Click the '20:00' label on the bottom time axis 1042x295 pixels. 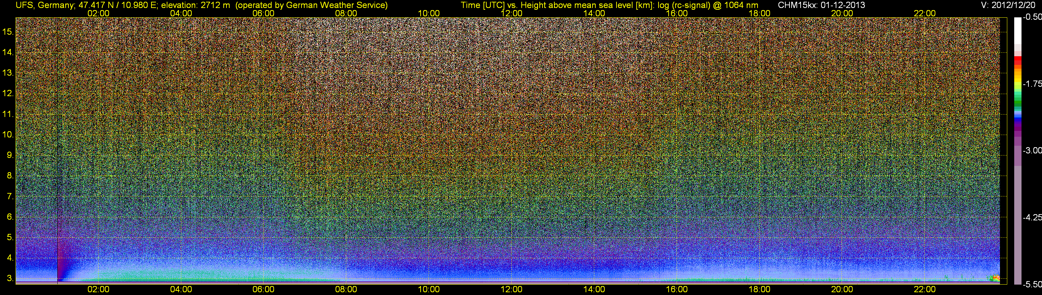842,289
